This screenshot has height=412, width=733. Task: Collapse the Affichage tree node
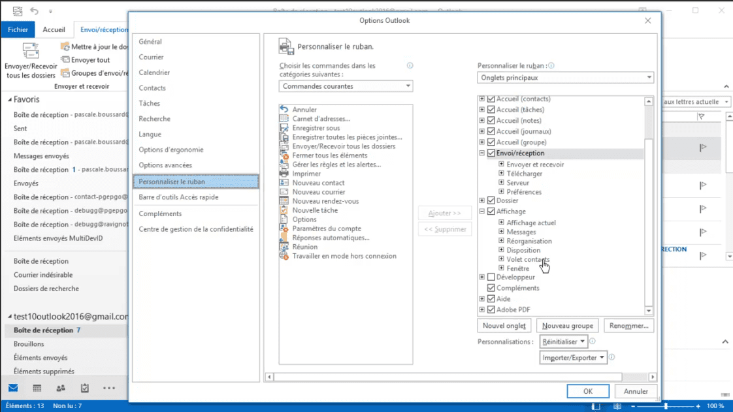[x=482, y=211]
